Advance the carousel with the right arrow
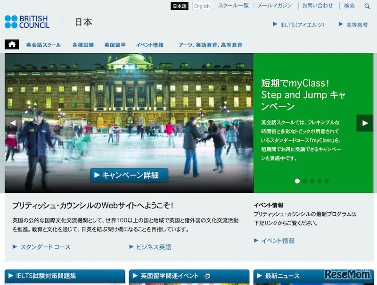The height and width of the screenshot is (285, 377). pos(364,123)
